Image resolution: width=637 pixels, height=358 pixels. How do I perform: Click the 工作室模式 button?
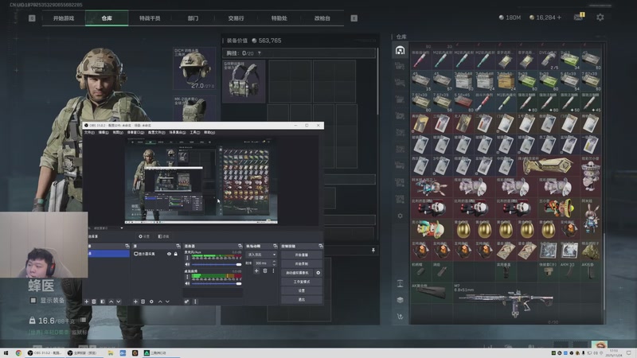[x=302, y=282]
